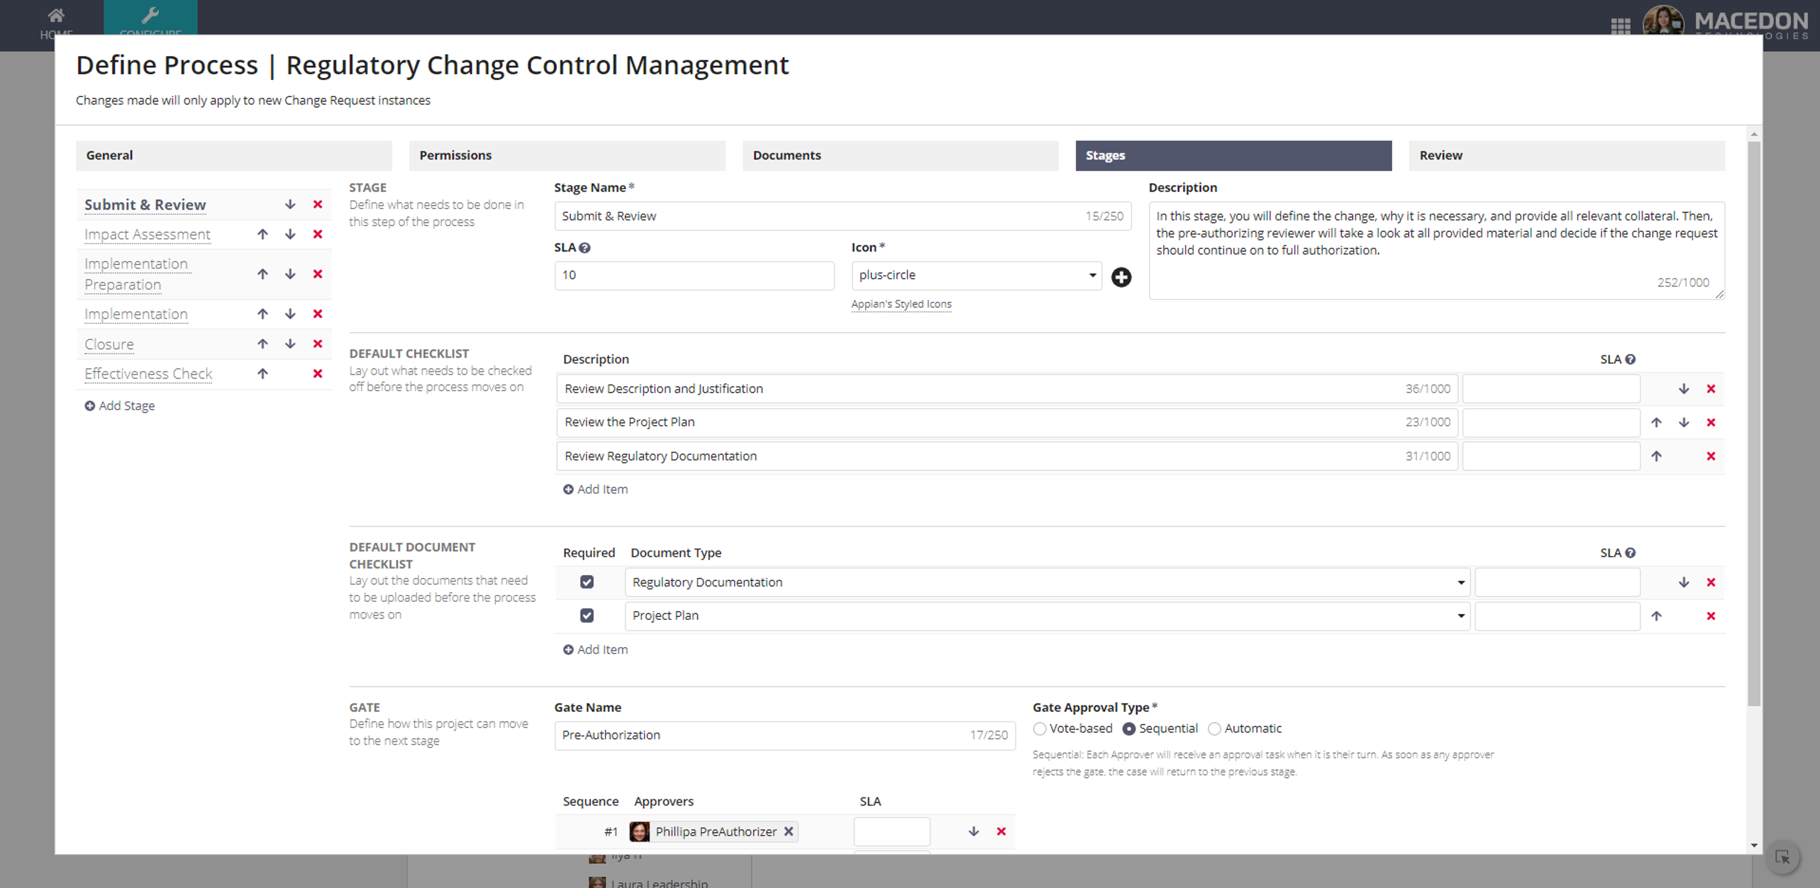Open the Icon plus-circle dropdown
The width and height of the screenshot is (1820, 888).
pyautogui.click(x=976, y=275)
